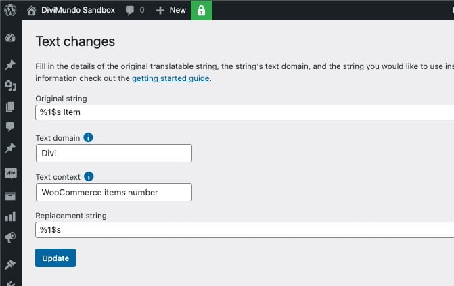Open Posts via sidebar pushpin icon
Image resolution: width=454 pixels, height=286 pixels.
(10, 64)
